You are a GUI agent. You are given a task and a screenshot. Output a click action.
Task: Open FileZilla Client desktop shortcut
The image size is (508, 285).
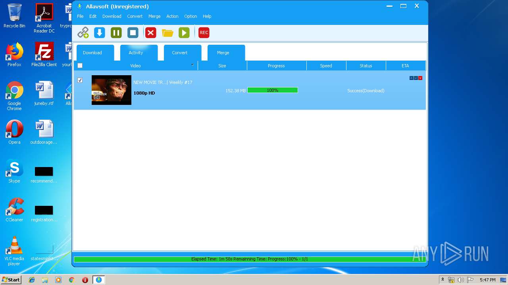(44, 54)
